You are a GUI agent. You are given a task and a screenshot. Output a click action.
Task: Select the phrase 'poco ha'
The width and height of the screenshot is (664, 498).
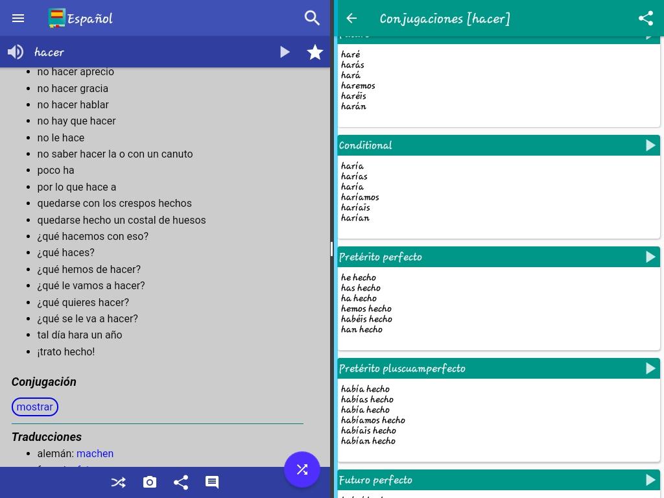click(56, 171)
